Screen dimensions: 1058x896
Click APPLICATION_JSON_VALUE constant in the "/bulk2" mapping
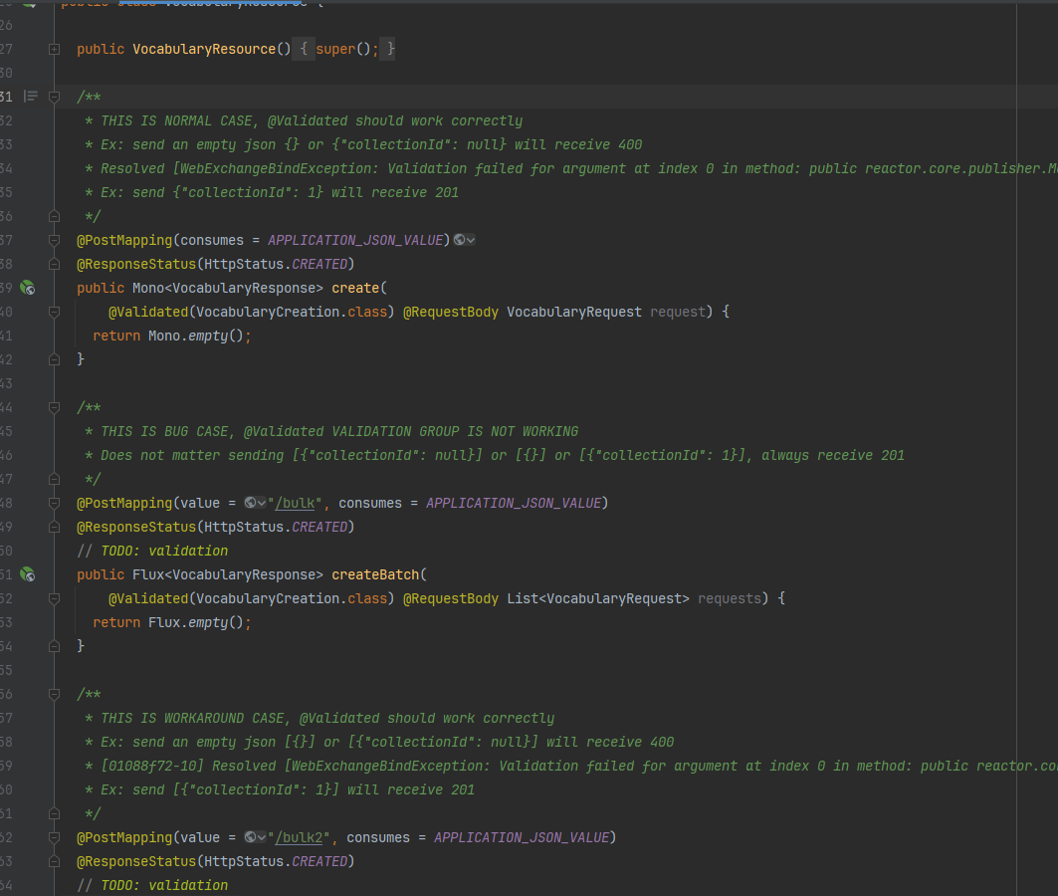522,837
